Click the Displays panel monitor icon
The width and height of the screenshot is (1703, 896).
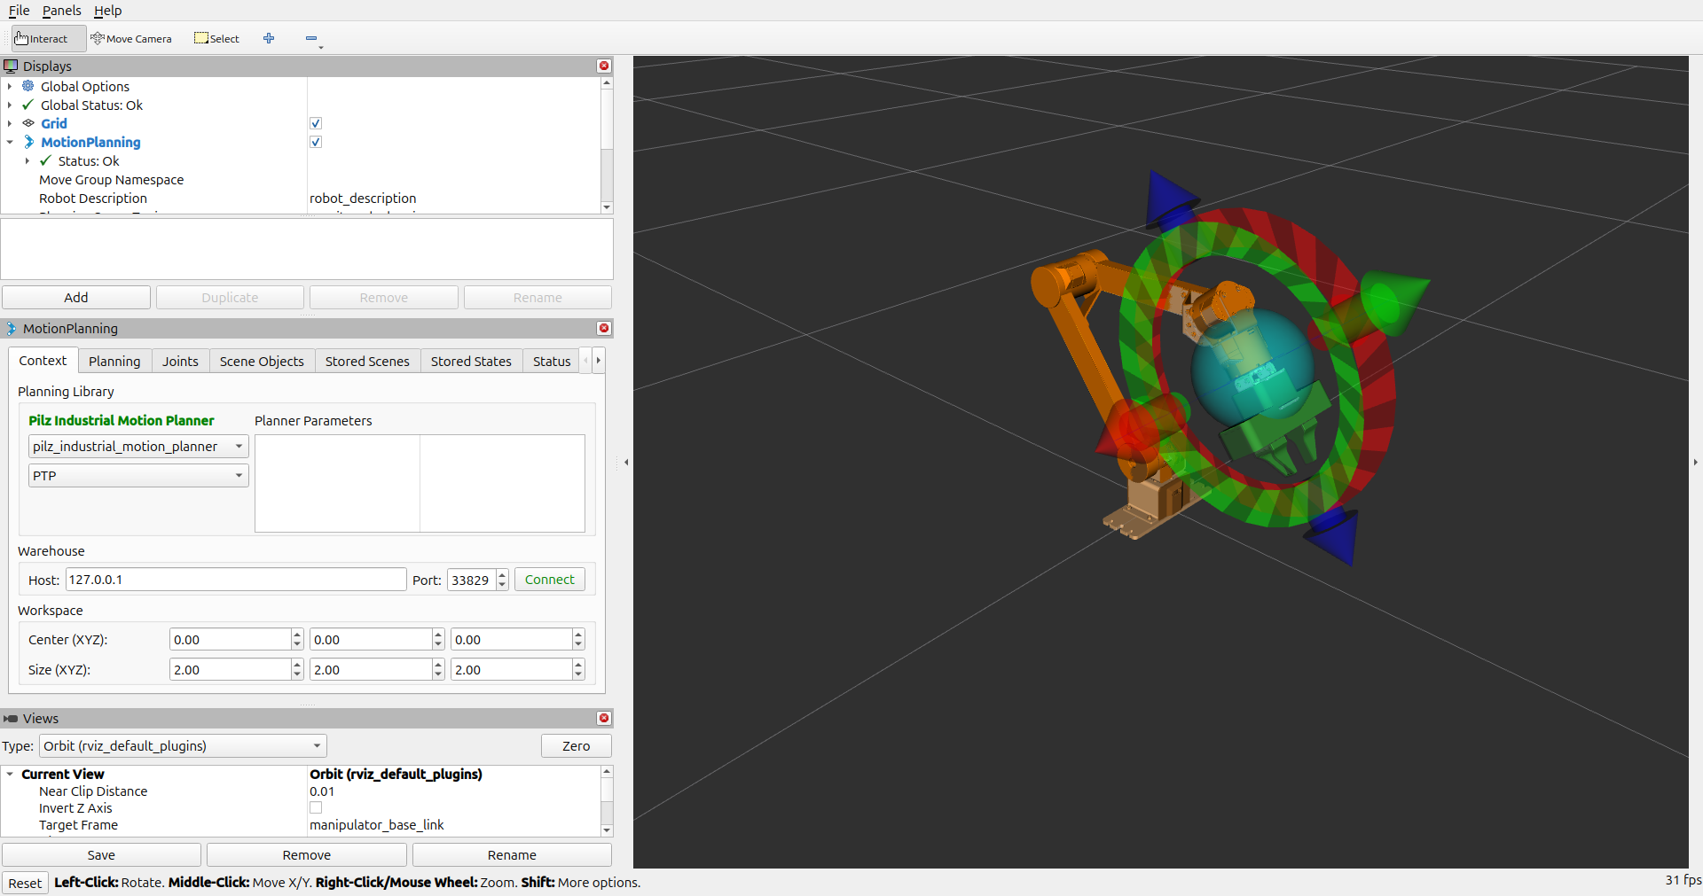pyautogui.click(x=11, y=66)
